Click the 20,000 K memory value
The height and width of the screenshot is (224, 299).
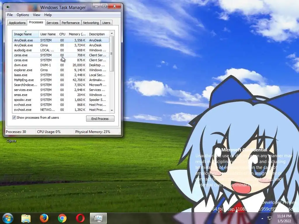tap(79, 65)
